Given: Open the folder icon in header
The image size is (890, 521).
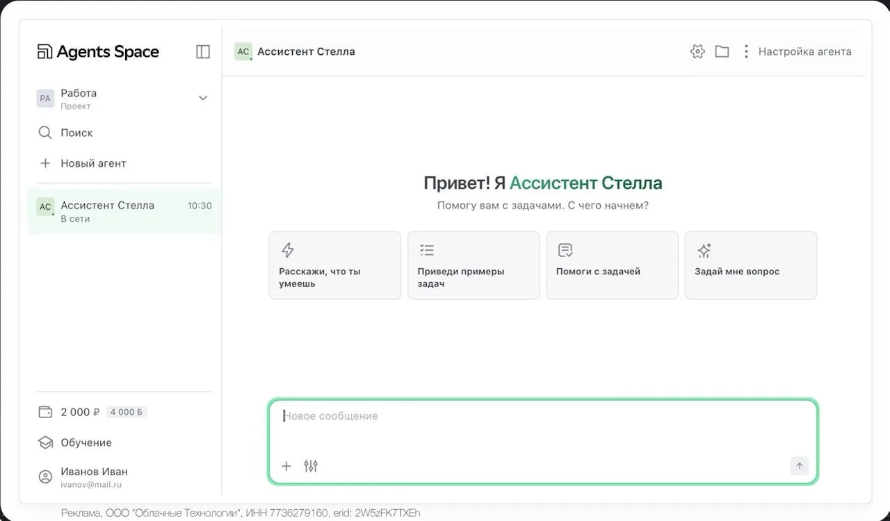Looking at the screenshot, I should (722, 51).
